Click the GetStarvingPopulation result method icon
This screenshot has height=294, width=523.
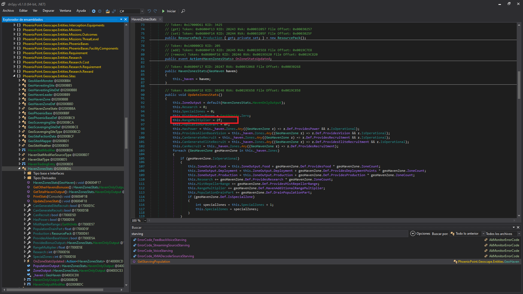134,262
